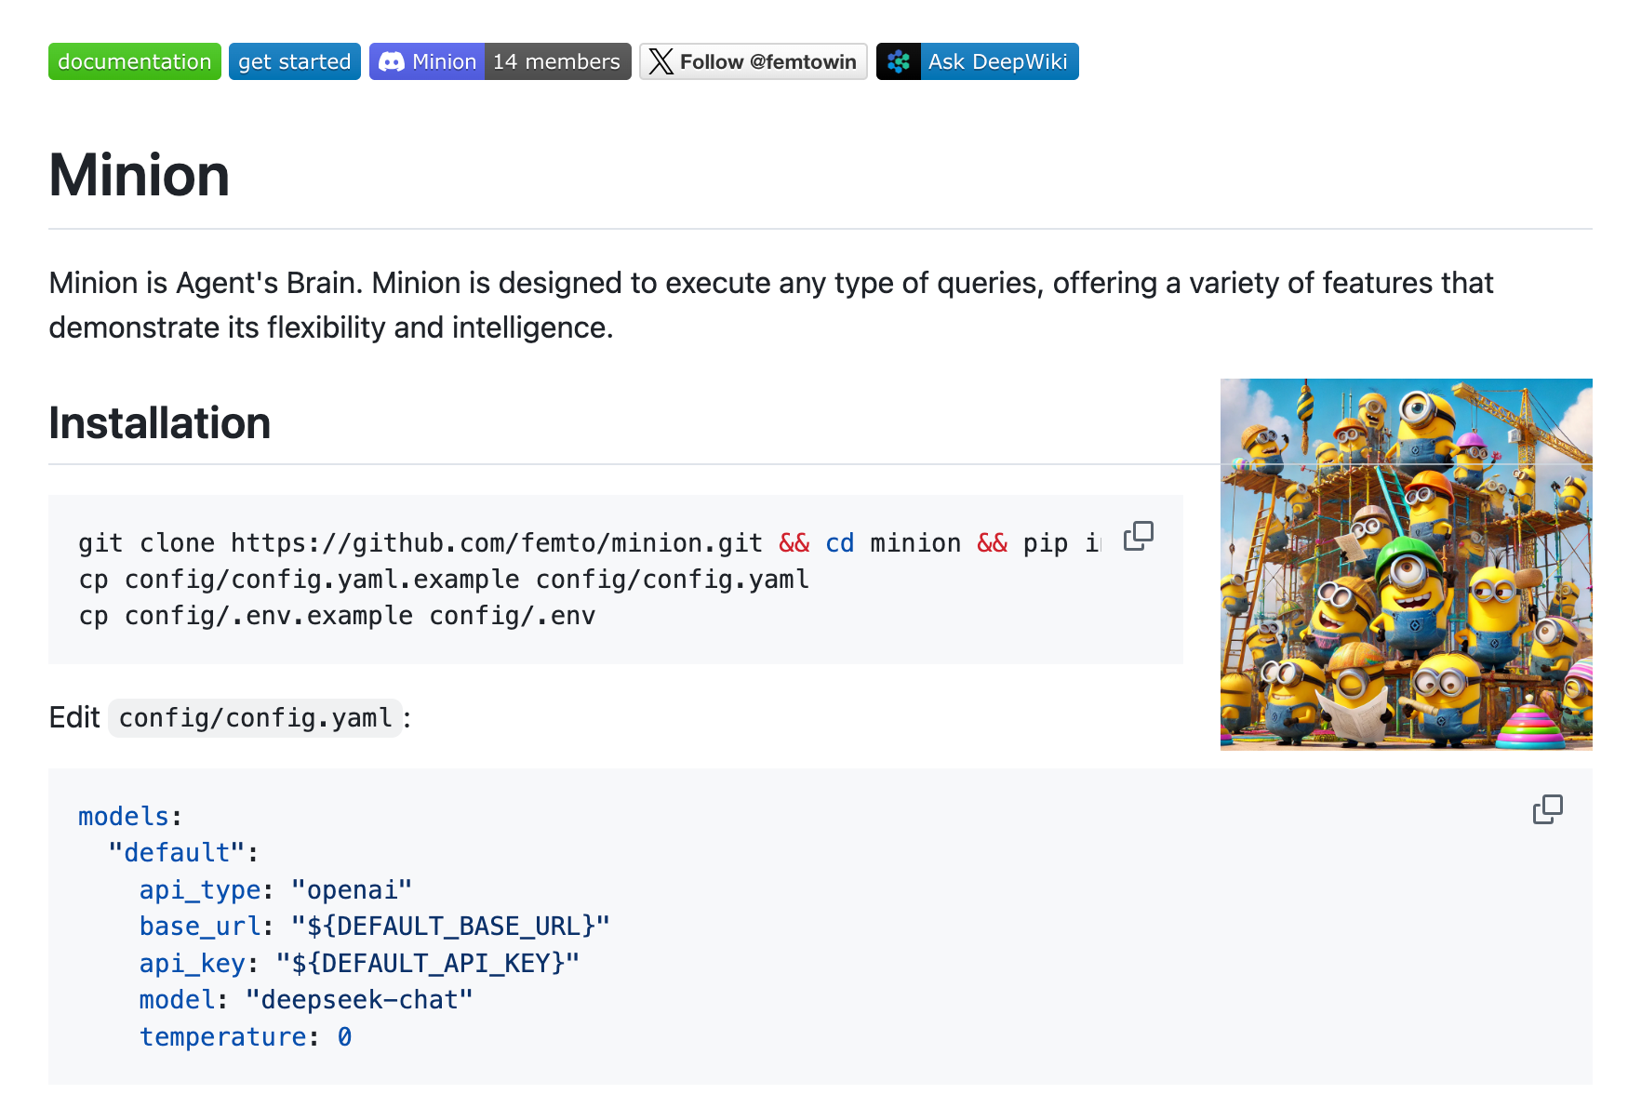Open the blue 'get started' badge
The image size is (1628, 1094).
(x=295, y=61)
